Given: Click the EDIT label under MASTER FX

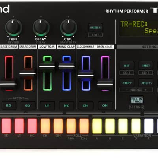Looking at the screenshot, I should 95,35.
